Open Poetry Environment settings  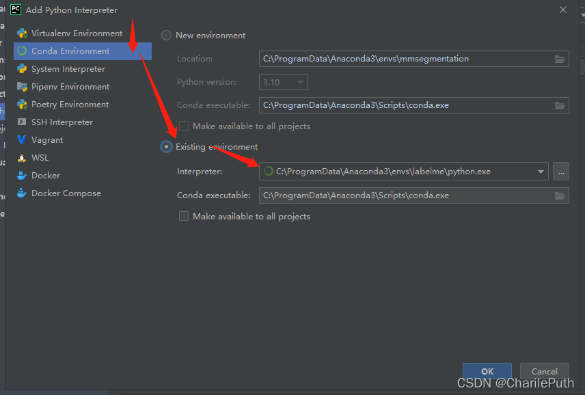coord(83,105)
